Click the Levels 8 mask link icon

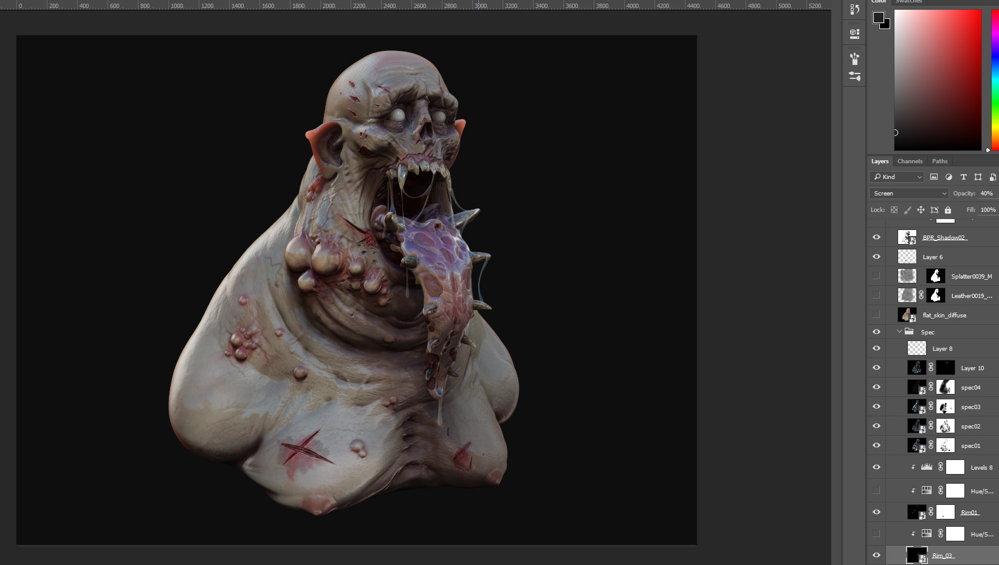[x=941, y=467]
